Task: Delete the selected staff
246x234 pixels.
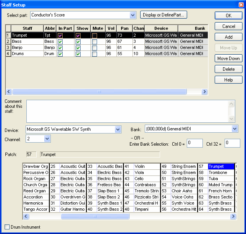Action: [228, 69]
